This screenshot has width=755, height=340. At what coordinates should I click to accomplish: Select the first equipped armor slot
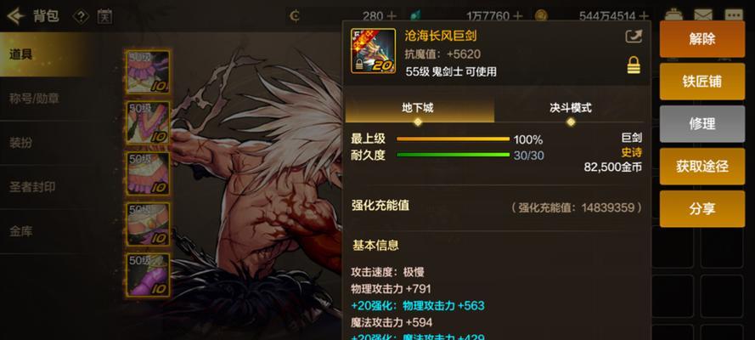pos(148,71)
